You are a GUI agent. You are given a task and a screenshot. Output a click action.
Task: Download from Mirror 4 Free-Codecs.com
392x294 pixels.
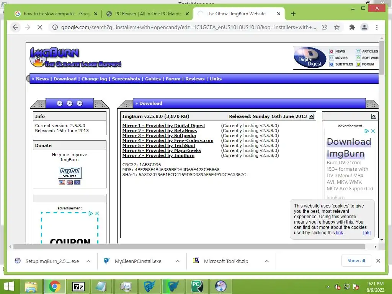pos(168,140)
